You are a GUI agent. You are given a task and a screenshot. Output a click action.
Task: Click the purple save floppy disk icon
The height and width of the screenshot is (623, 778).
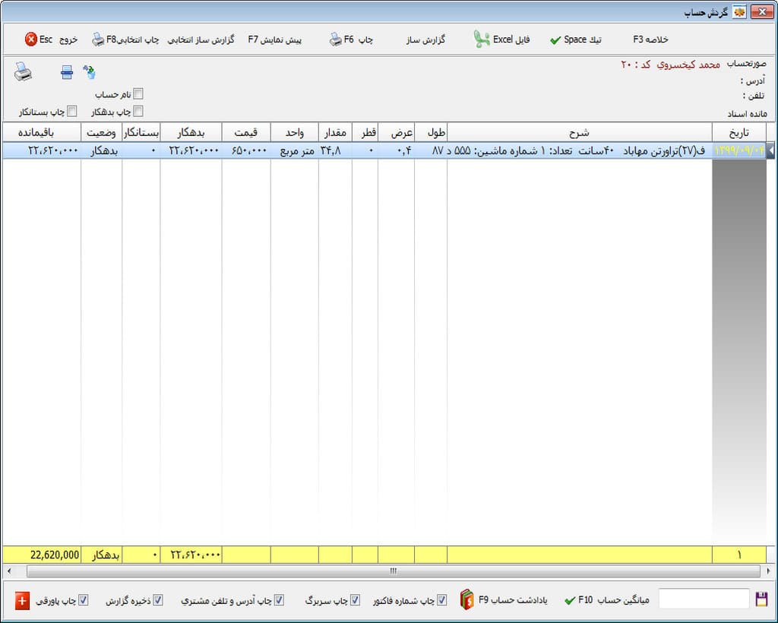761,599
